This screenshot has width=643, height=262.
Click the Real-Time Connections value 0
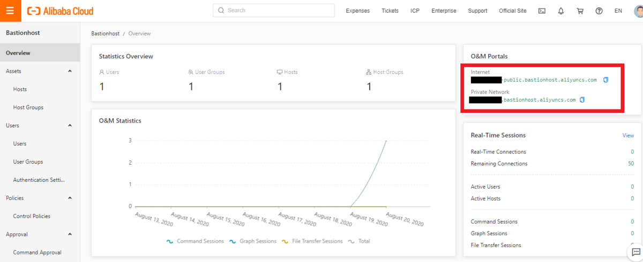(x=632, y=152)
